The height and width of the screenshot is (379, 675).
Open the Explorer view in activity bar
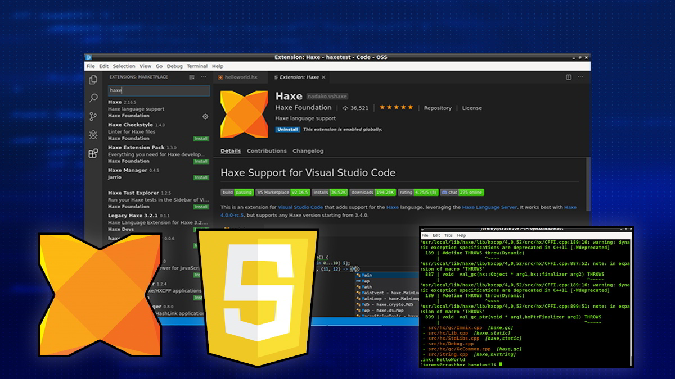pos(93,80)
